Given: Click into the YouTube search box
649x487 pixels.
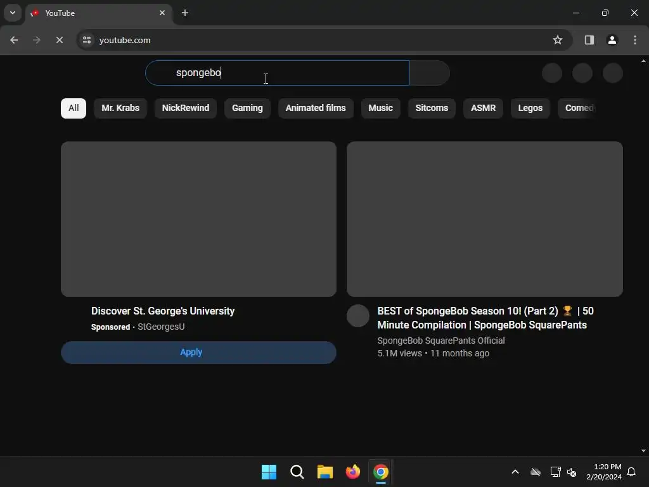Looking at the screenshot, I should [277, 73].
